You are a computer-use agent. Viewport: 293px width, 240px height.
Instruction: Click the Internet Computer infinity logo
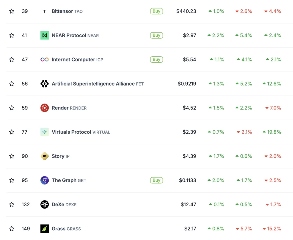click(44, 59)
